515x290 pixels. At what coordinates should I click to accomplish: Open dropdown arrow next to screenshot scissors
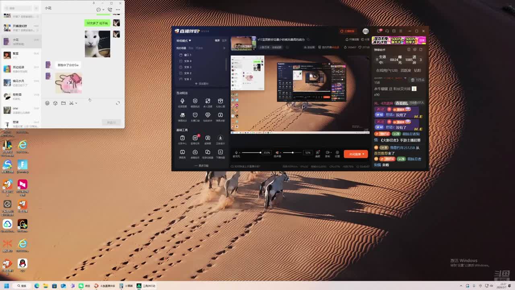[x=76, y=103]
